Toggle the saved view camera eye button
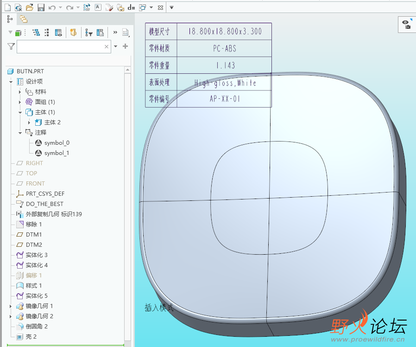This screenshot has width=416, height=347. pos(406,25)
